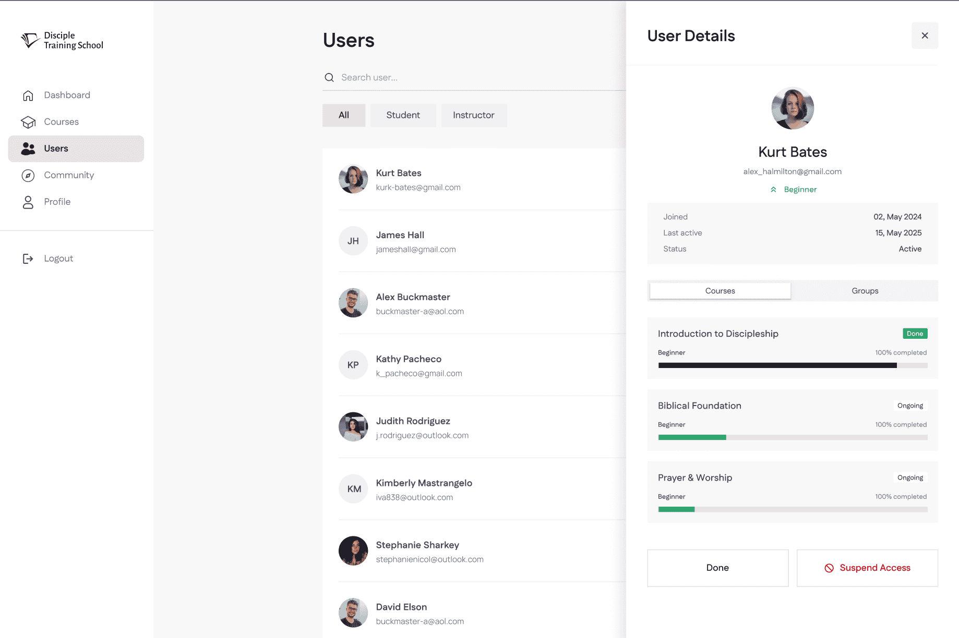
Task: Click the Search user input field
Action: pos(474,78)
